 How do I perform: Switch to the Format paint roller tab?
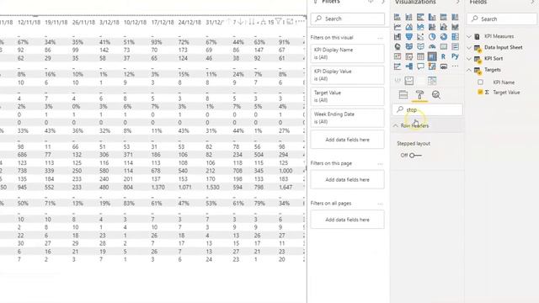tap(419, 94)
